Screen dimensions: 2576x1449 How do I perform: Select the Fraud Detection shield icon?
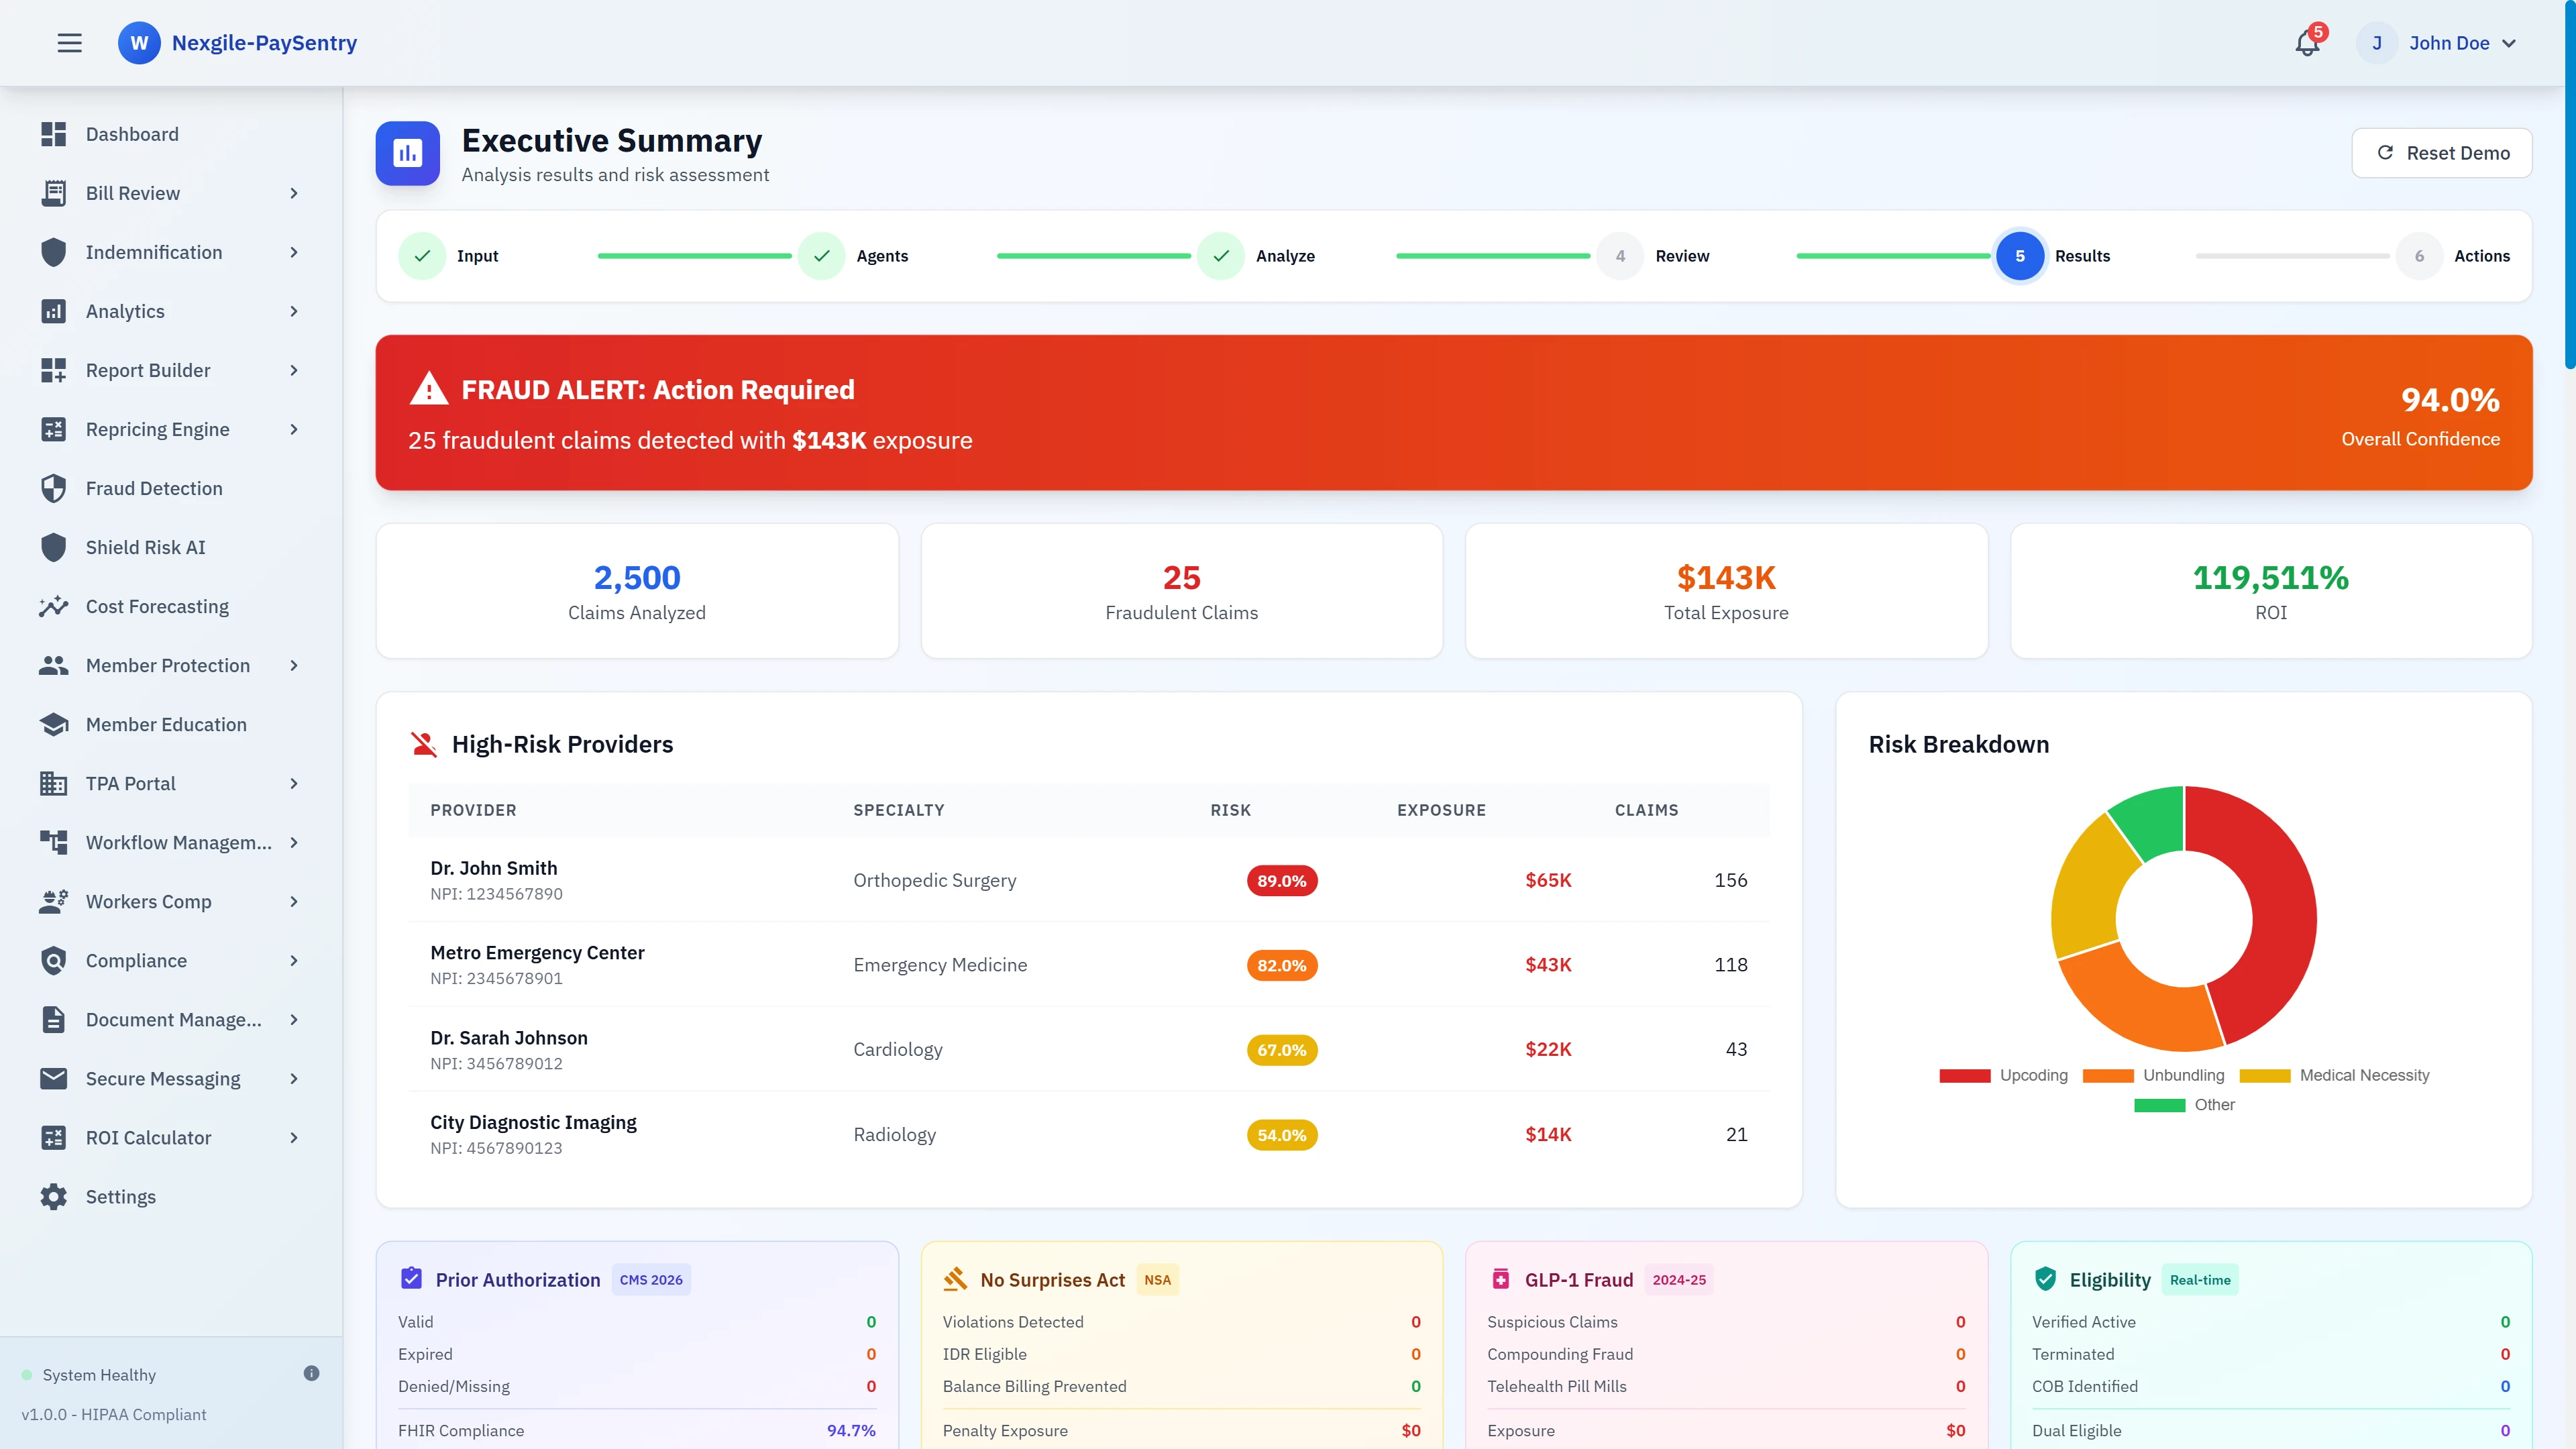[54, 488]
